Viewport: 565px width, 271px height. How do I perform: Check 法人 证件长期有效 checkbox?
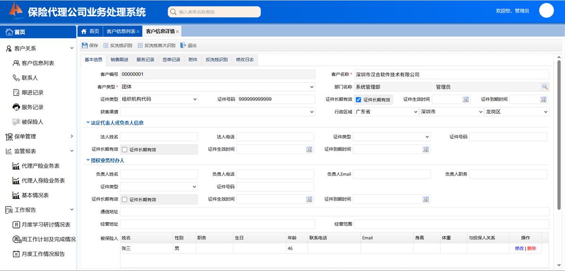(125, 150)
